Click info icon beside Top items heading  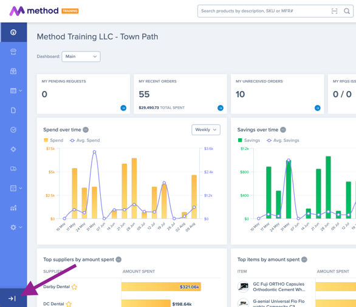tap(304, 260)
